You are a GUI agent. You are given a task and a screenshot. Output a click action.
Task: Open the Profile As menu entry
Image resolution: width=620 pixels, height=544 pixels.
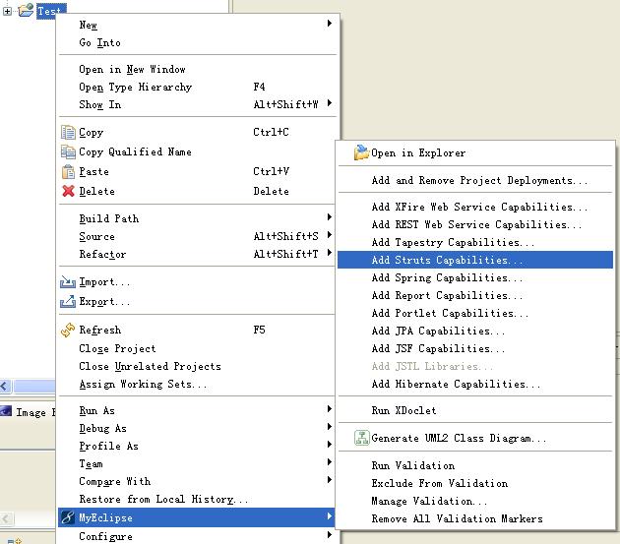click(x=197, y=446)
